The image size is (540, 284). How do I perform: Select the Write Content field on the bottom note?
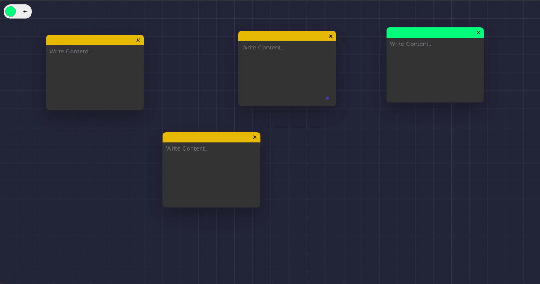coord(187,148)
